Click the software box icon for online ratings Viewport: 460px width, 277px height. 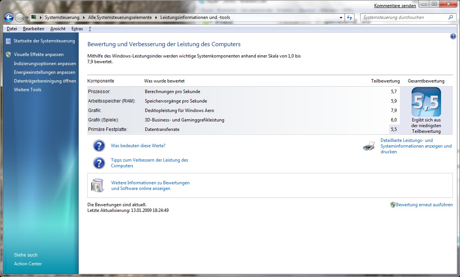[x=97, y=185]
